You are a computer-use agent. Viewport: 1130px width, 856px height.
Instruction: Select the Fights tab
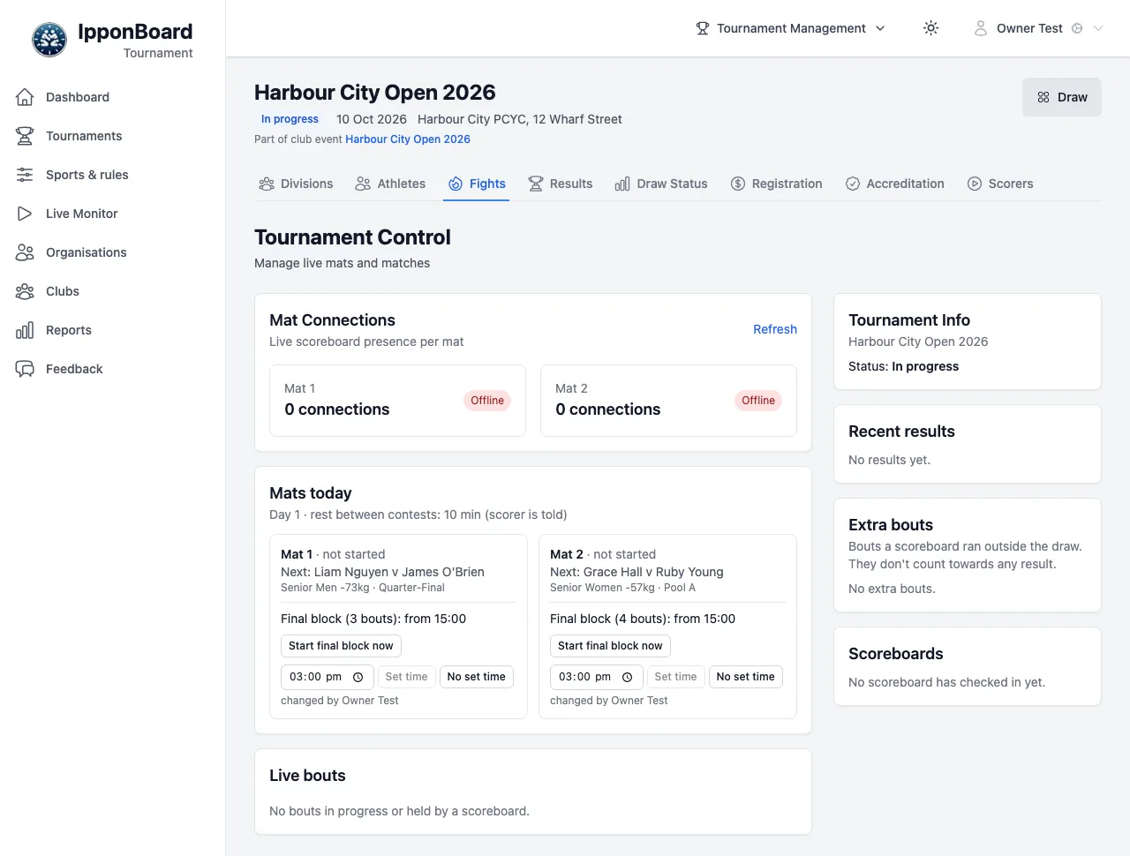click(477, 184)
